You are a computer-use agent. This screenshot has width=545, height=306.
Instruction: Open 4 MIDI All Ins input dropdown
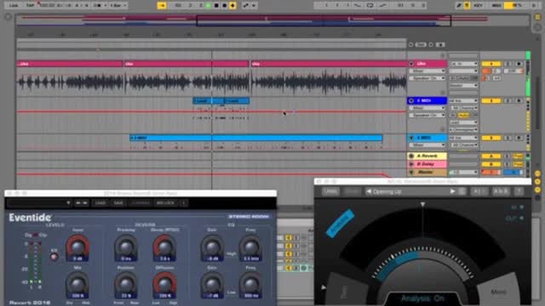pyautogui.click(x=463, y=138)
